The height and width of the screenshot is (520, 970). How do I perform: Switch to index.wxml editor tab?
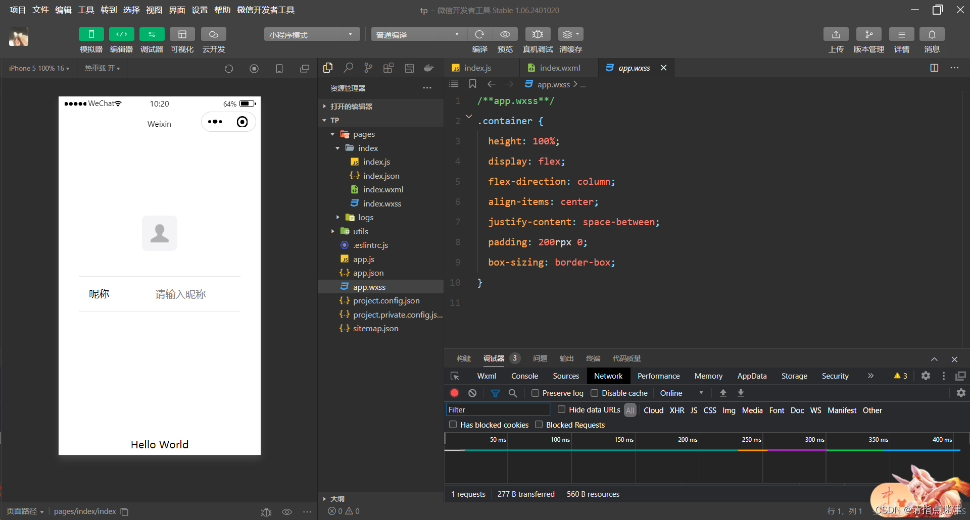(560, 68)
